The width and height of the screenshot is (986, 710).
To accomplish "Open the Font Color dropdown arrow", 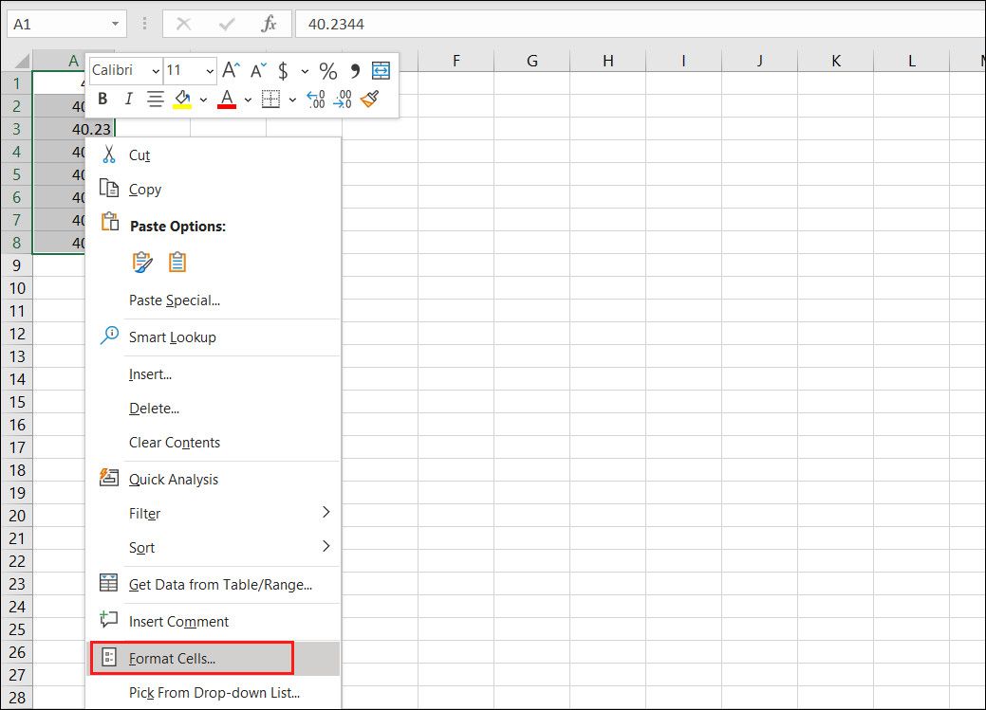I will point(248,100).
